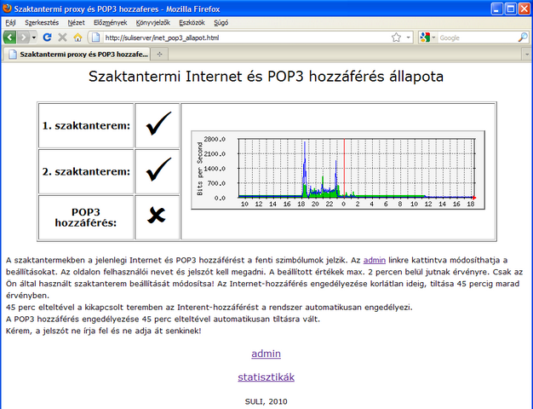This screenshot has width=533, height=409.
Task: Open the large admin link
Action: coord(266,354)
